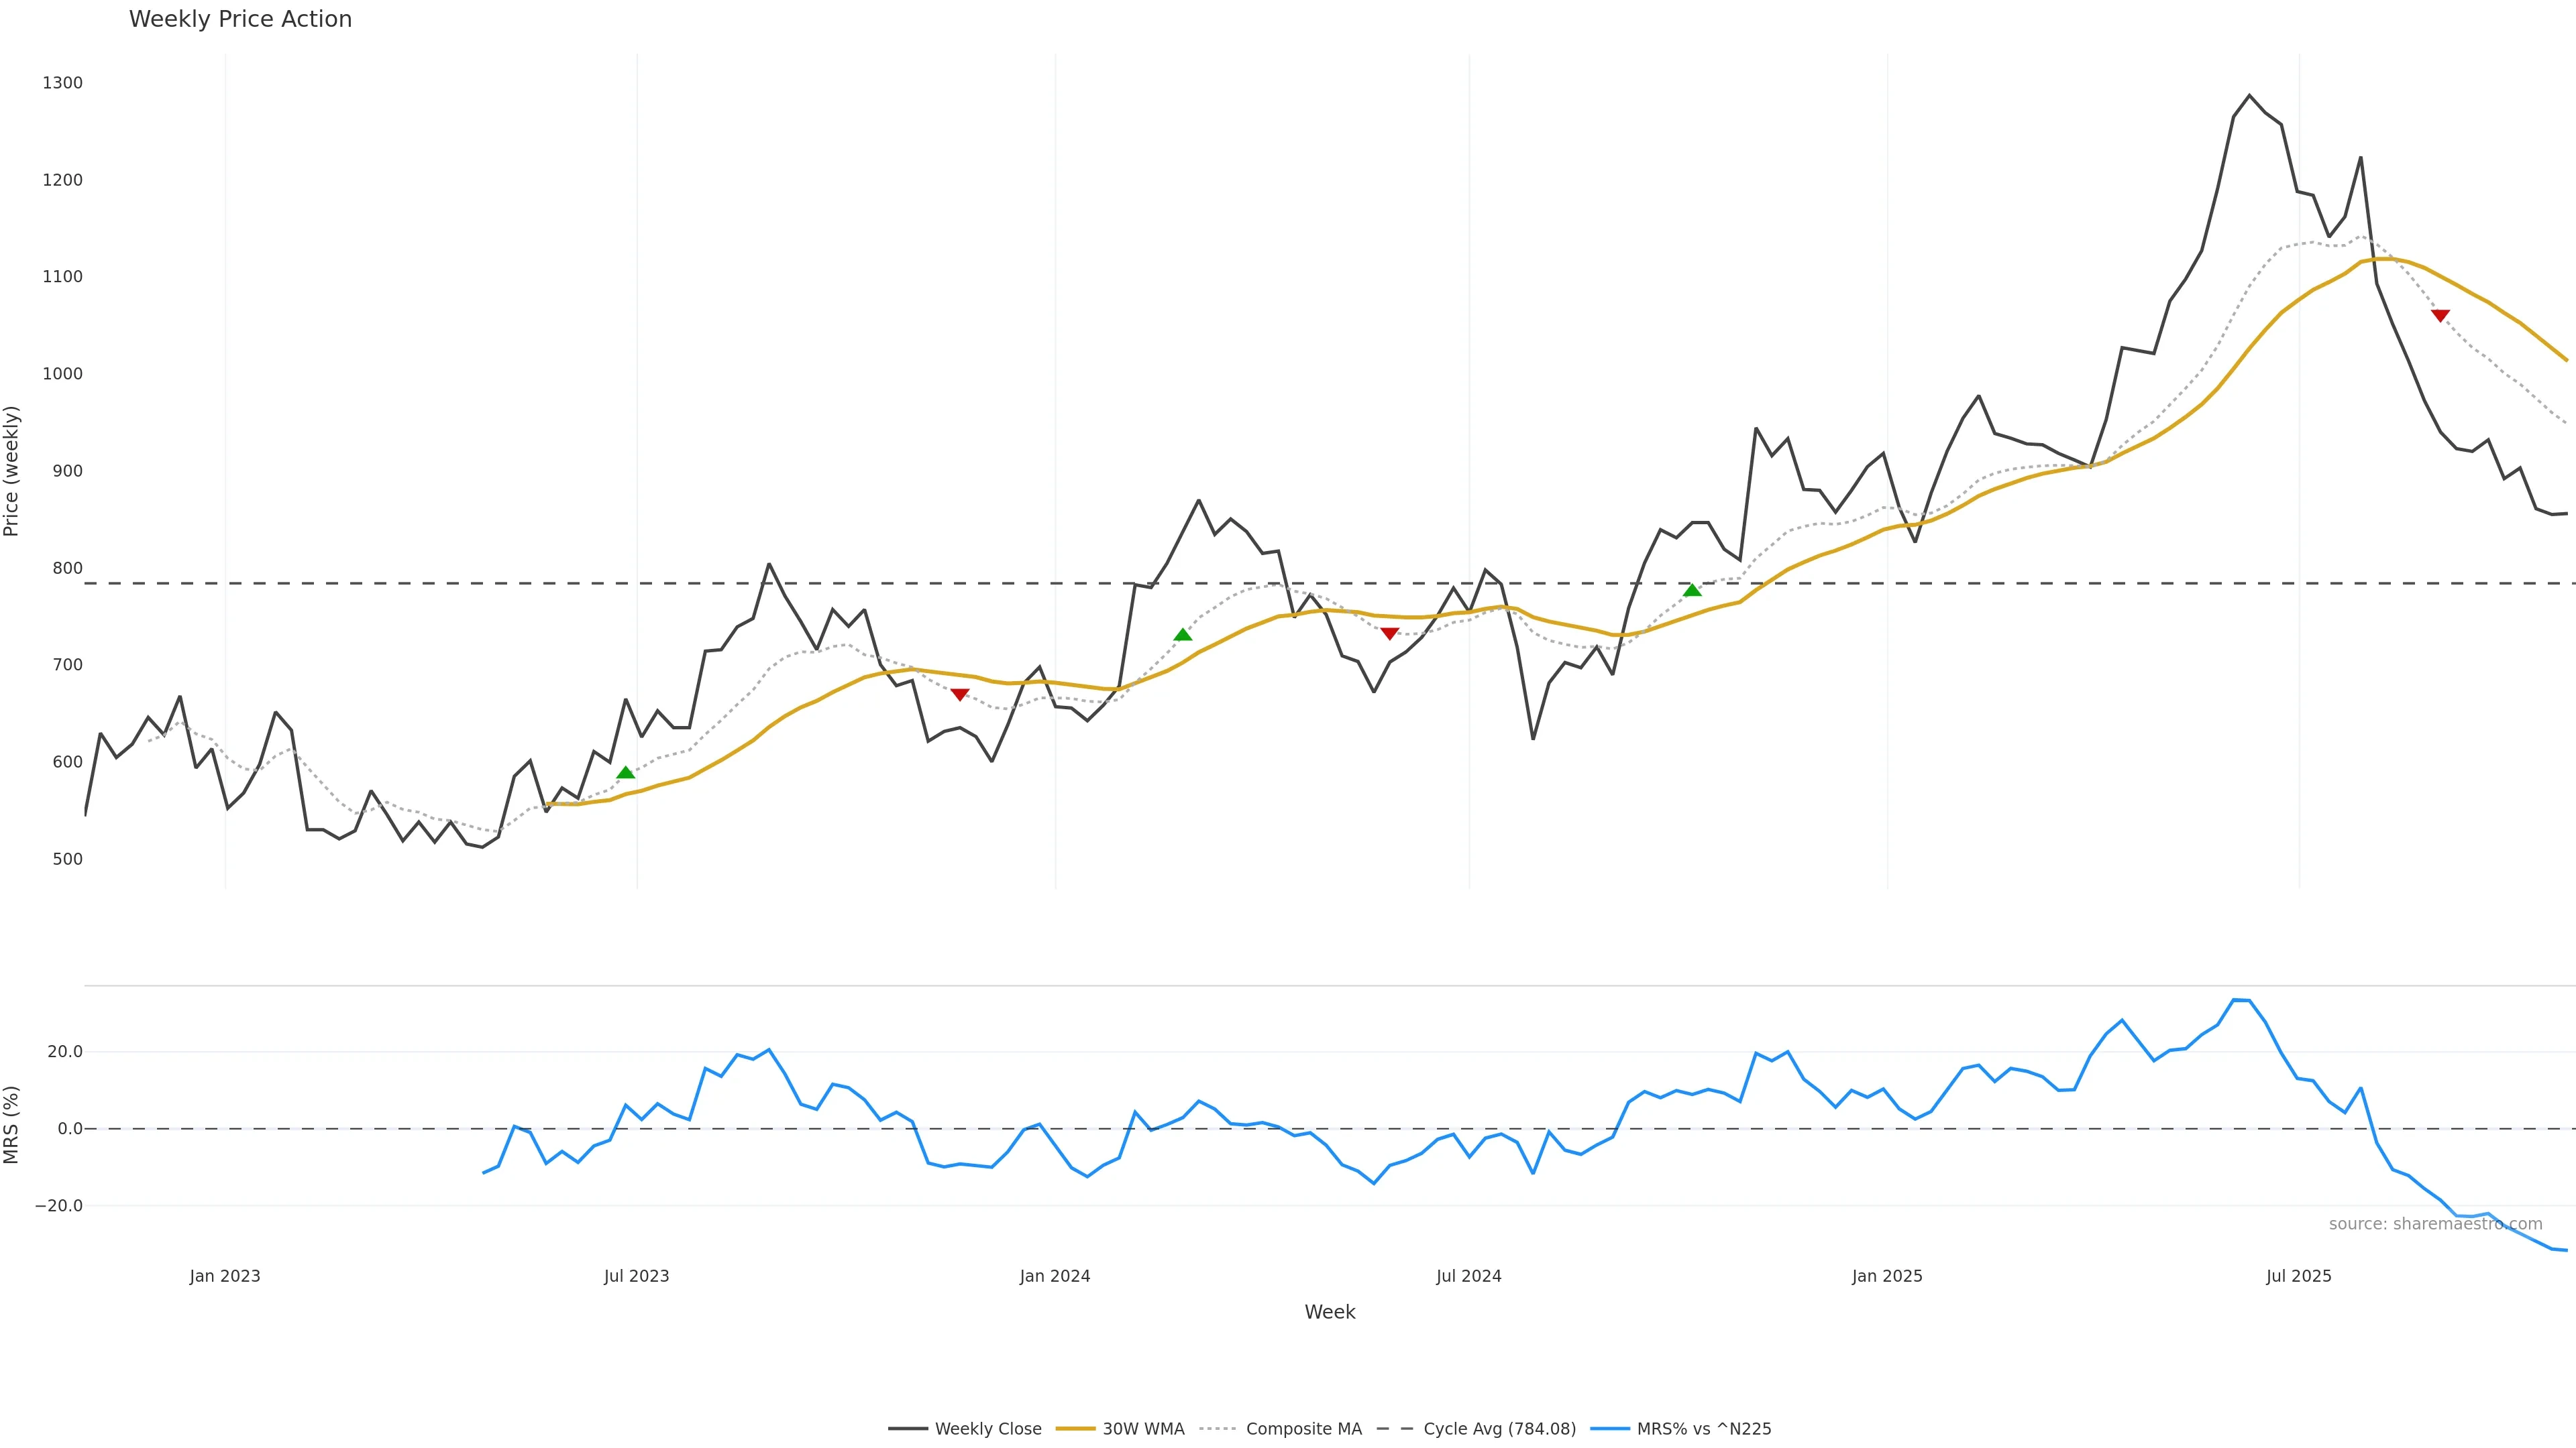Click the Week x-axis title
This screenshot has height=1448, width=2576.
(1329, 1312)
